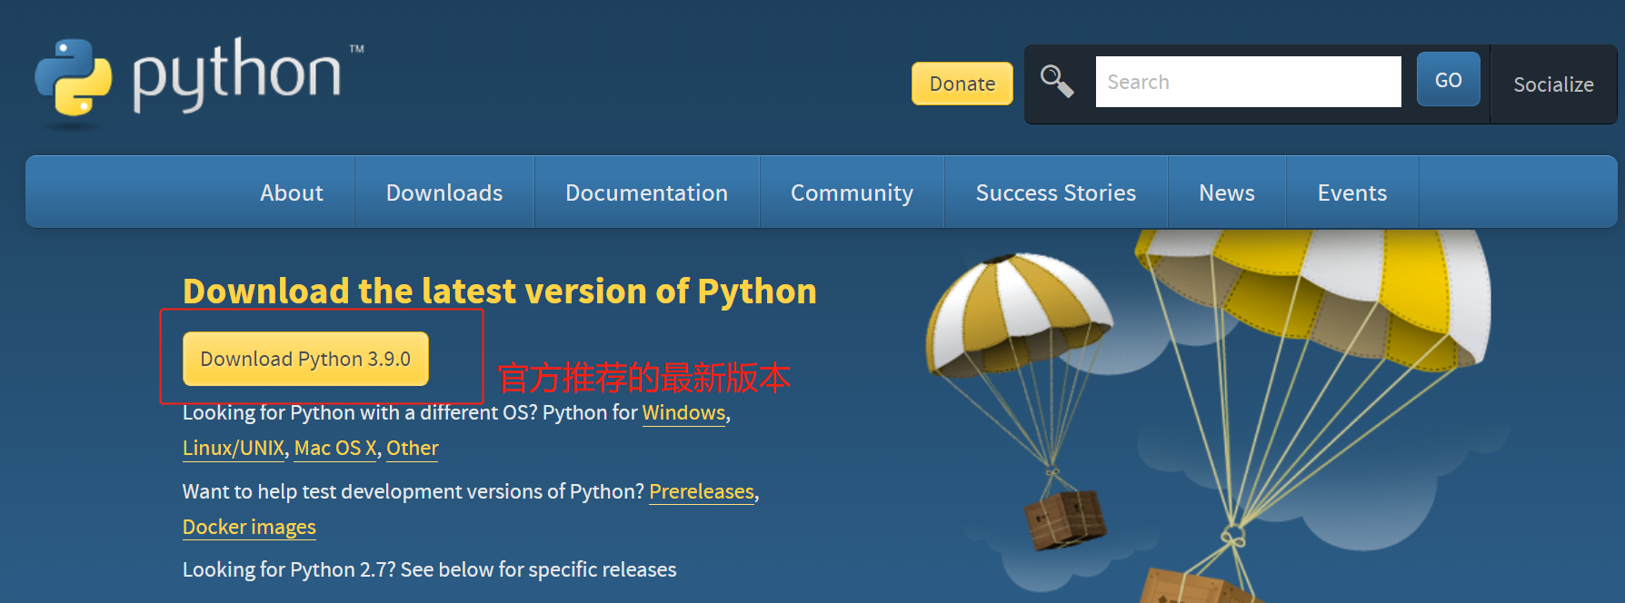1625x603 pixels.
Task: Open the News menu
Action: click(x=1227, y=193)
